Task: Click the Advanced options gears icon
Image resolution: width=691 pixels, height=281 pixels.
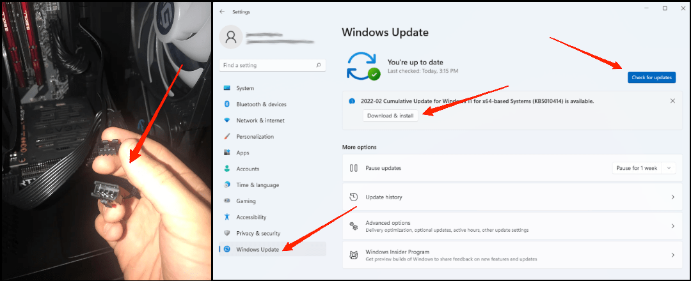Action: [x=353, y=226]
